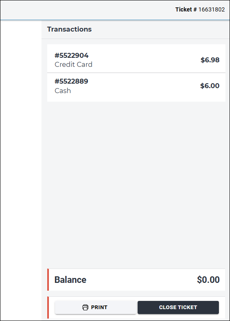Click the Balance label

click(70, 280)
